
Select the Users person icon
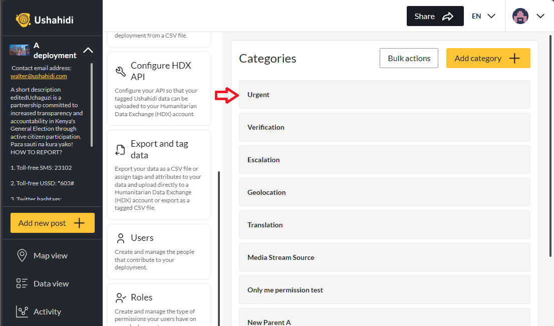click(120, 237)
